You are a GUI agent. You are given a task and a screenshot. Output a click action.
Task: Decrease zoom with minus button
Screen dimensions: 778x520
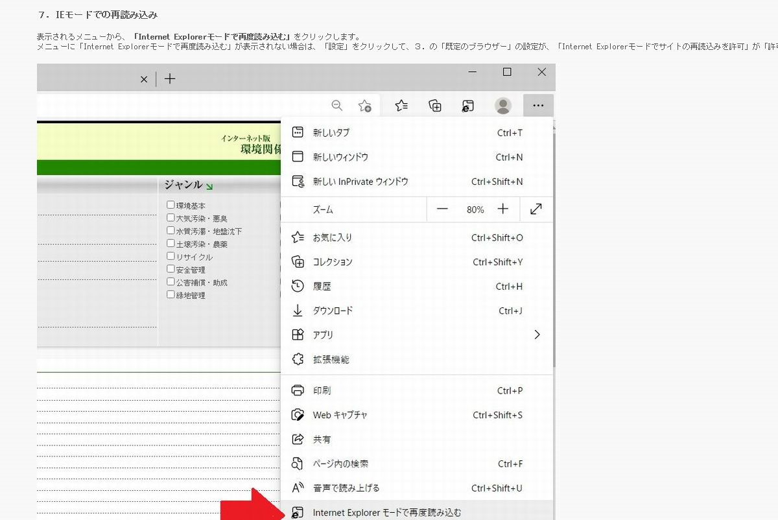[443, 209]
